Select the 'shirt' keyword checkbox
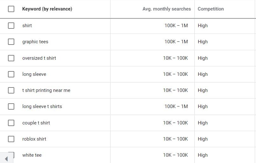Image resolution: width=256 pixels, height=163 pixels. point(11,26)
